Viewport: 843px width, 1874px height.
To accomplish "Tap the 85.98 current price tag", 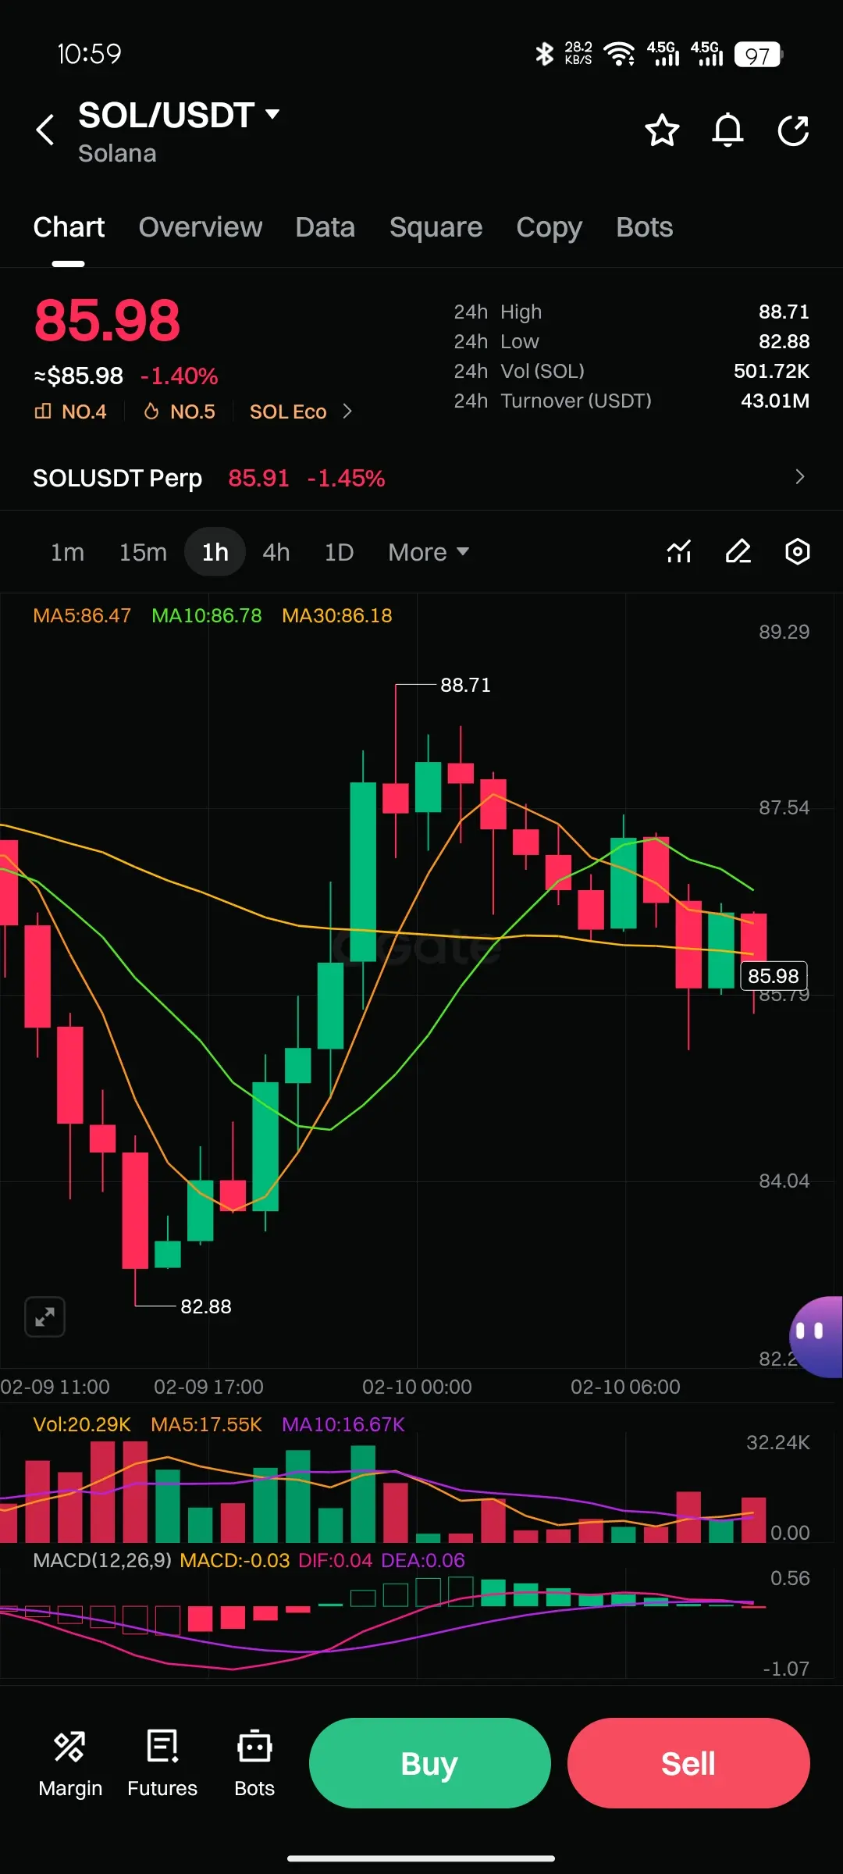I will [774, 976].
